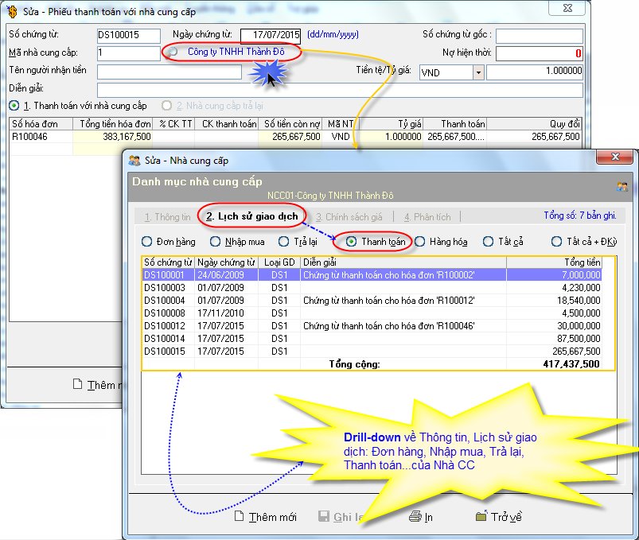Switch to the Lịch sử giao dịch tab
The width and height of the screenshot is (639, 540).
251,216
